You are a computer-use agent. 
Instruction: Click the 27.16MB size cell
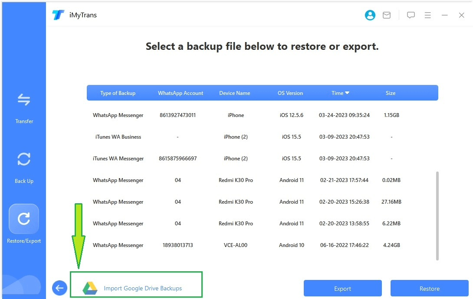pyautogui.click(x=391, y=202)
